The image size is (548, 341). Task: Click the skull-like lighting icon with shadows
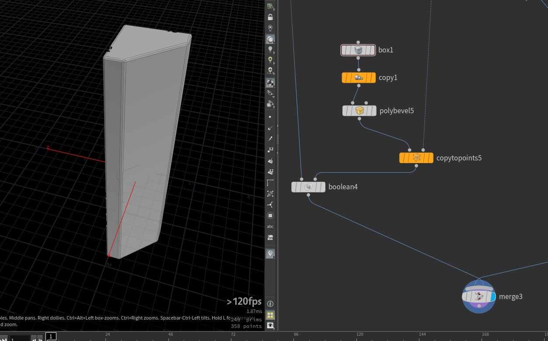[x=270, y=70]
